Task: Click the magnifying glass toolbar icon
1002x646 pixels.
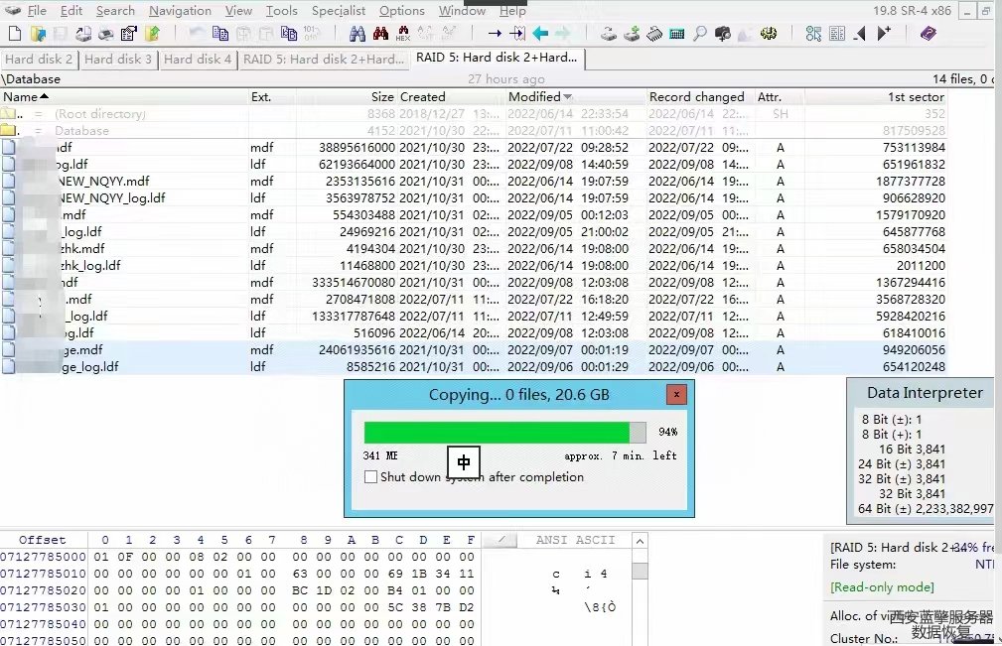Action: (x=700, y=34)
